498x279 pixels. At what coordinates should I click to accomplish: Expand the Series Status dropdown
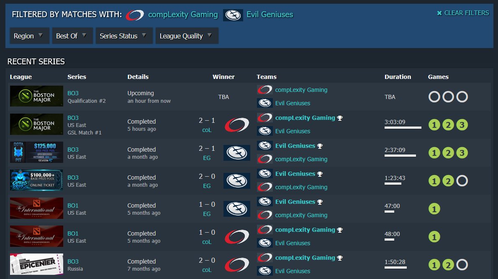pos(124,36)
